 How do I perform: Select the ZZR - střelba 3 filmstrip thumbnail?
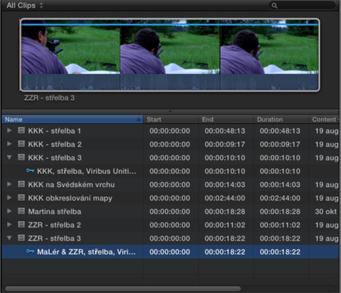click(170, 55)
